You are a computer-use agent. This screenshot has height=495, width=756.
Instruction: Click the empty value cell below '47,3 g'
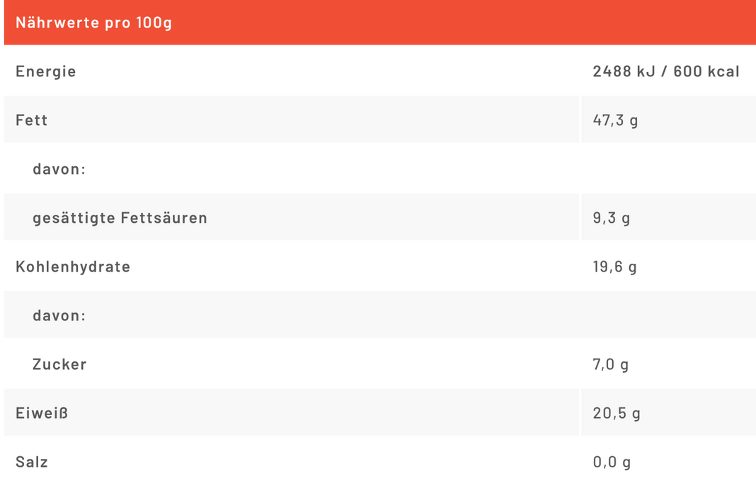tap(668, 169)
